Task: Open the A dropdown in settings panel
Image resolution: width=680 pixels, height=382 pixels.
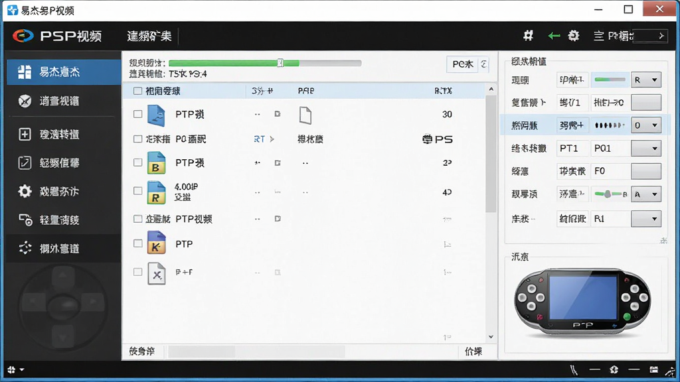Action: [646, 194]
